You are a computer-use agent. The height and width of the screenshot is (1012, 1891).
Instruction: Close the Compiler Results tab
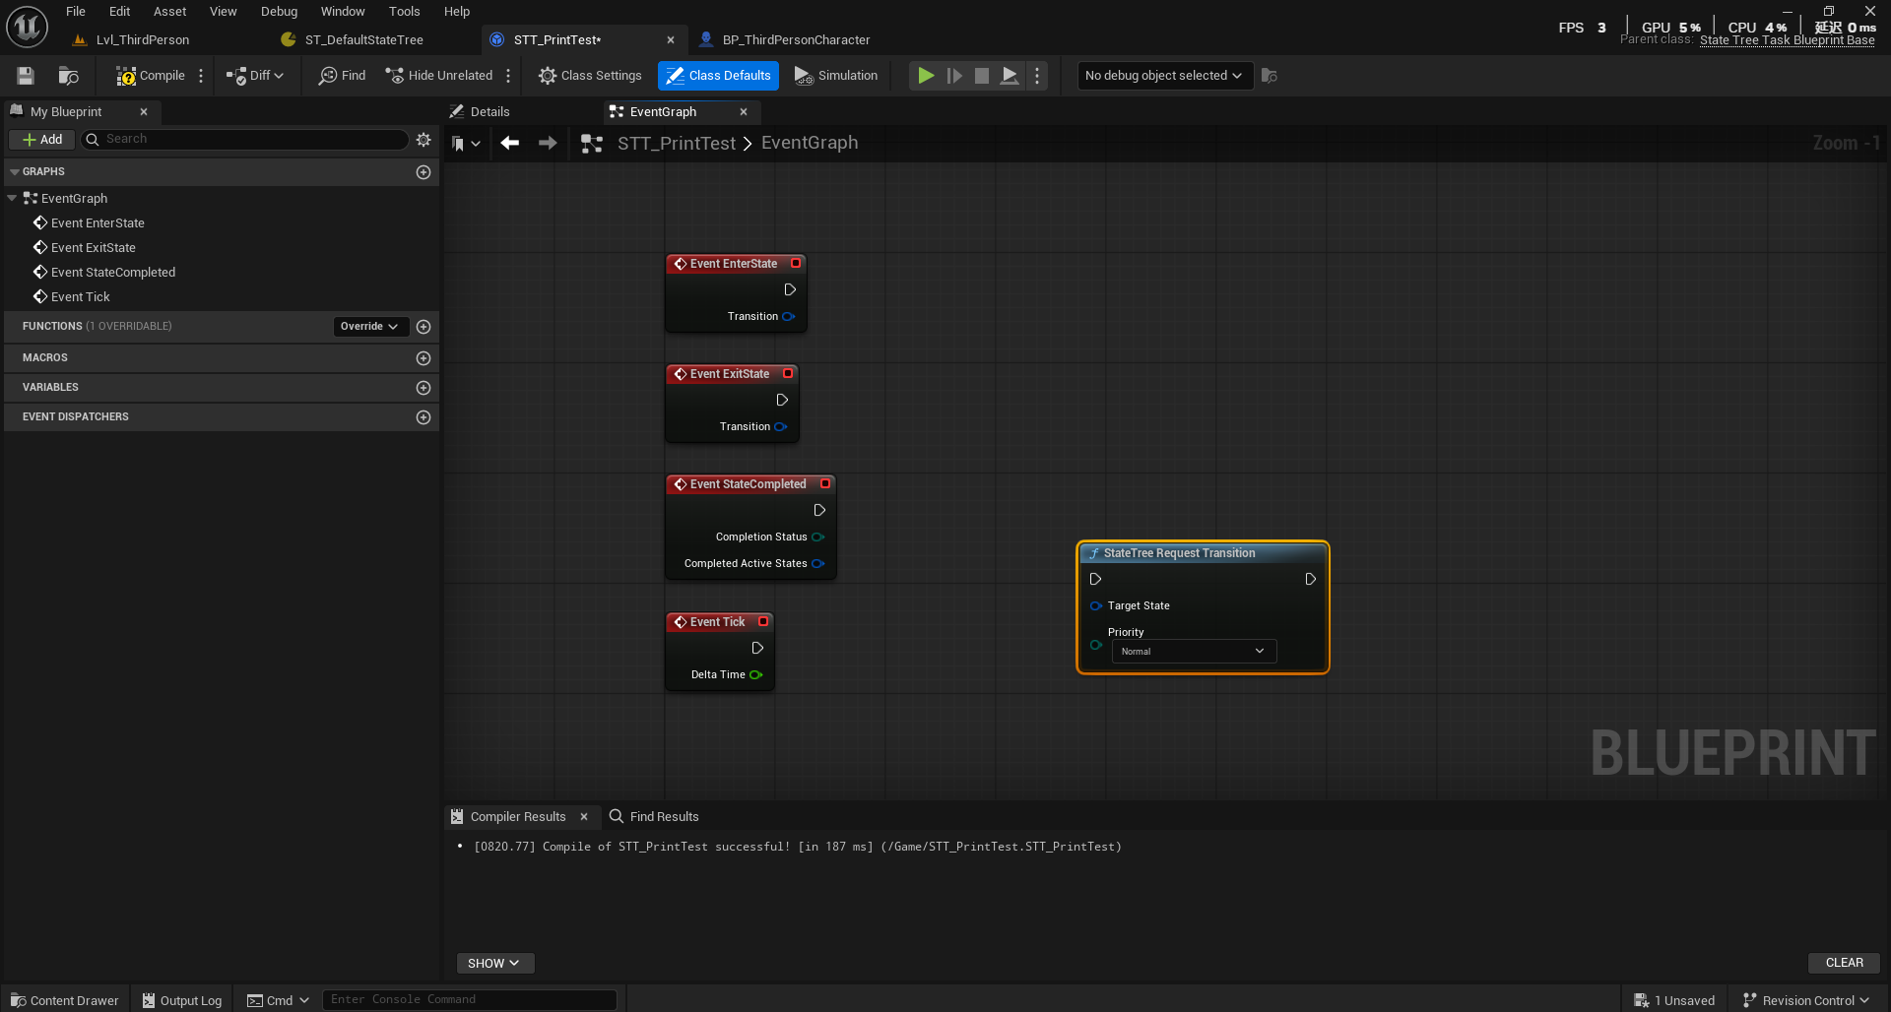pyautogui.click(x=584, y=817)
